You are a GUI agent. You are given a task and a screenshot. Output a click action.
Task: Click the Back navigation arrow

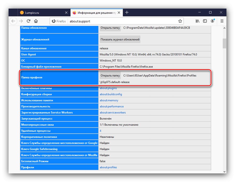[x=13, y=21]
